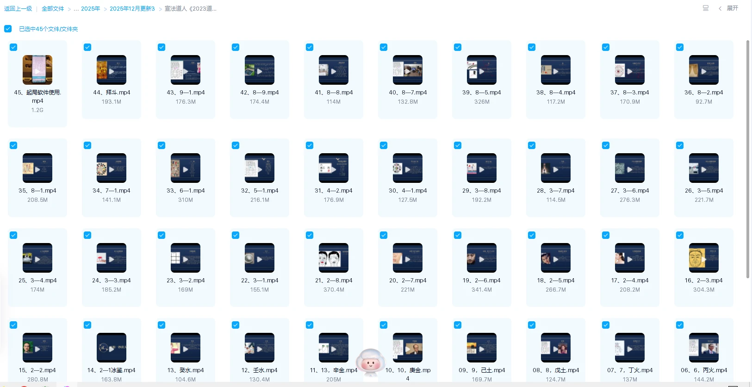Navigate to 2025年12月更新3 folder breadcrumb
The image size is (752, 387).
pyautogui.click(x=132, y=9)
